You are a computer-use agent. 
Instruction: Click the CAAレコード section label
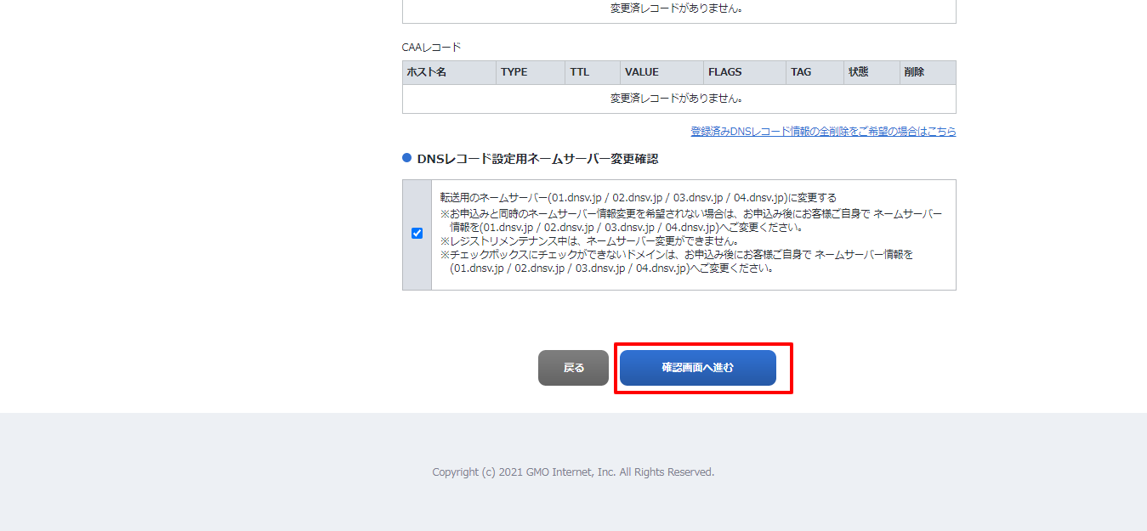point(431,48)
